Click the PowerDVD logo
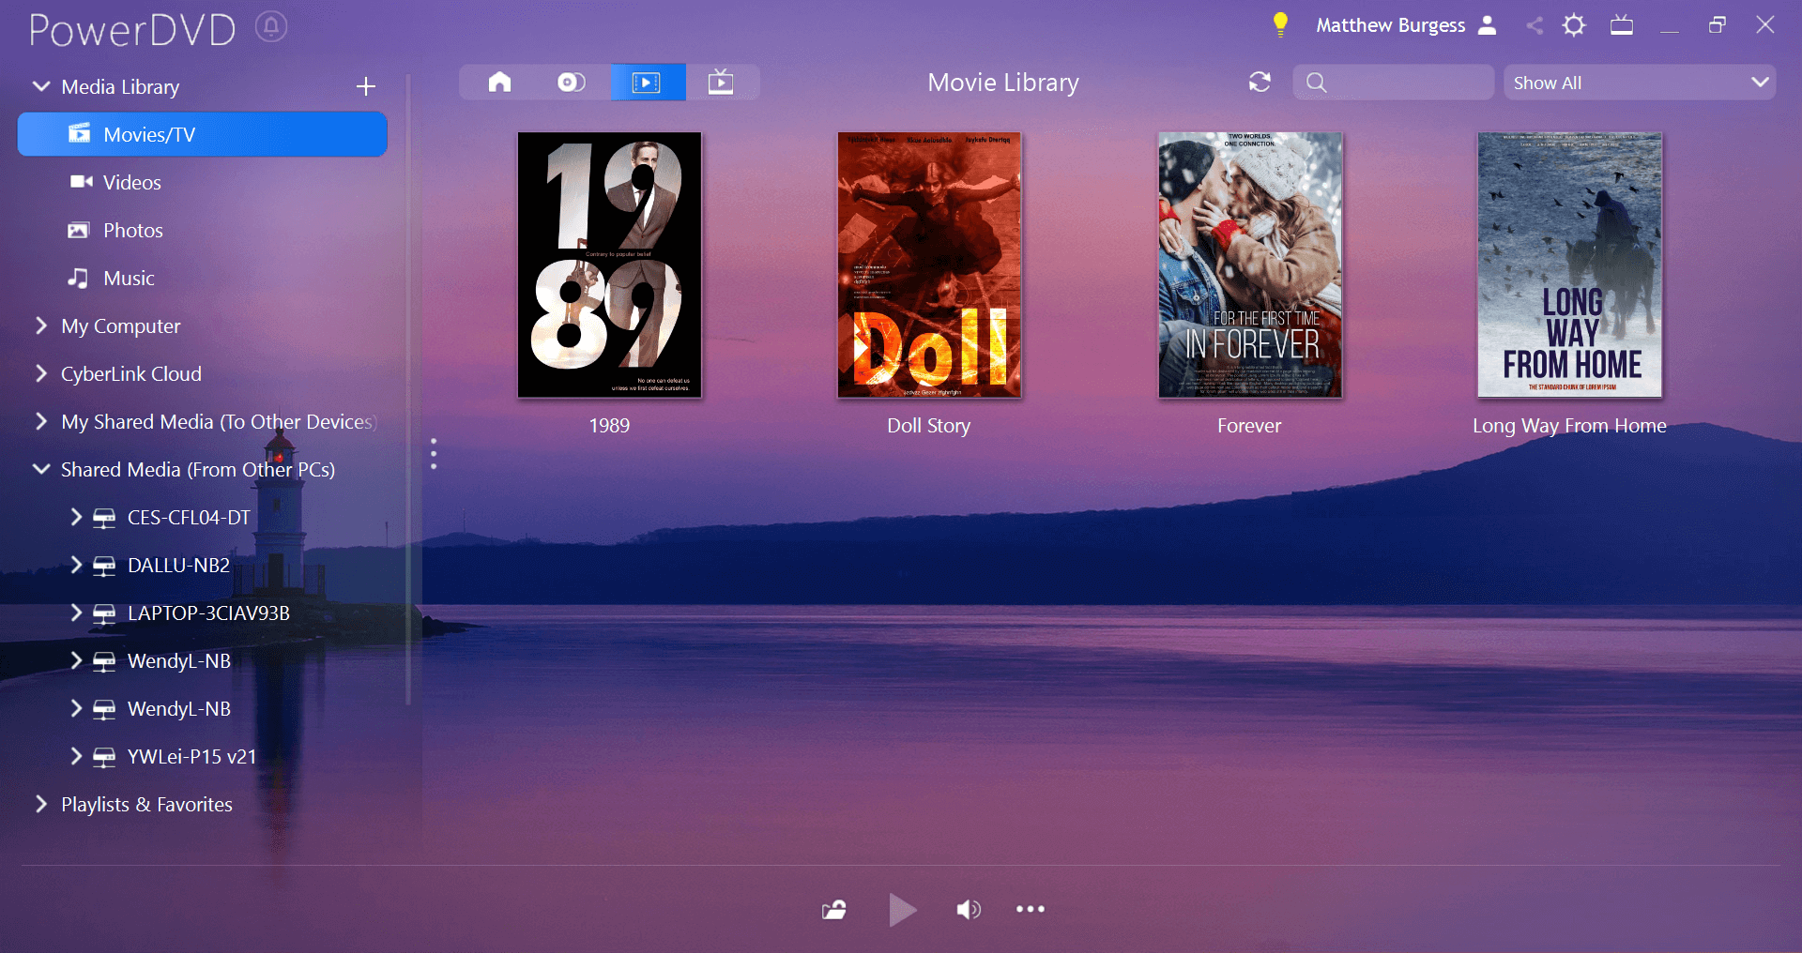Screen dimensions: 1802x953 point(132,29)
